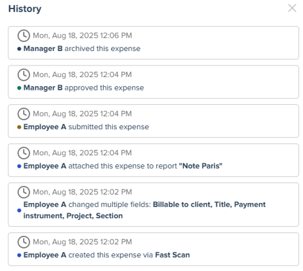Select Manager B in archived entry
This screenshot has height=271, width=303.
[43, 49]
